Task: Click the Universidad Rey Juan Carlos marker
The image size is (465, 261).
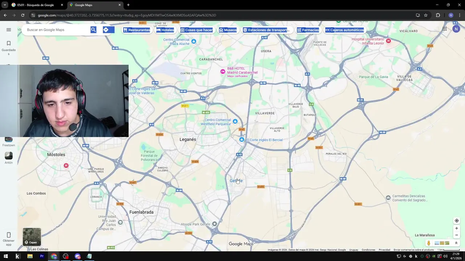Action: pos(120,222)
